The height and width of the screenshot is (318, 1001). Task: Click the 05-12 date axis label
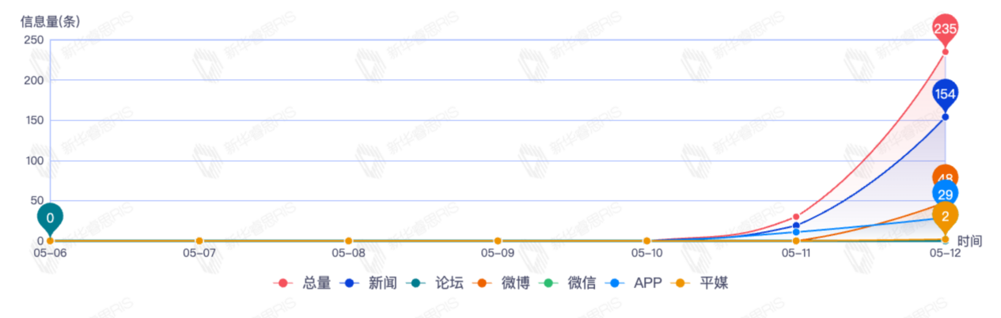[945, 254]
